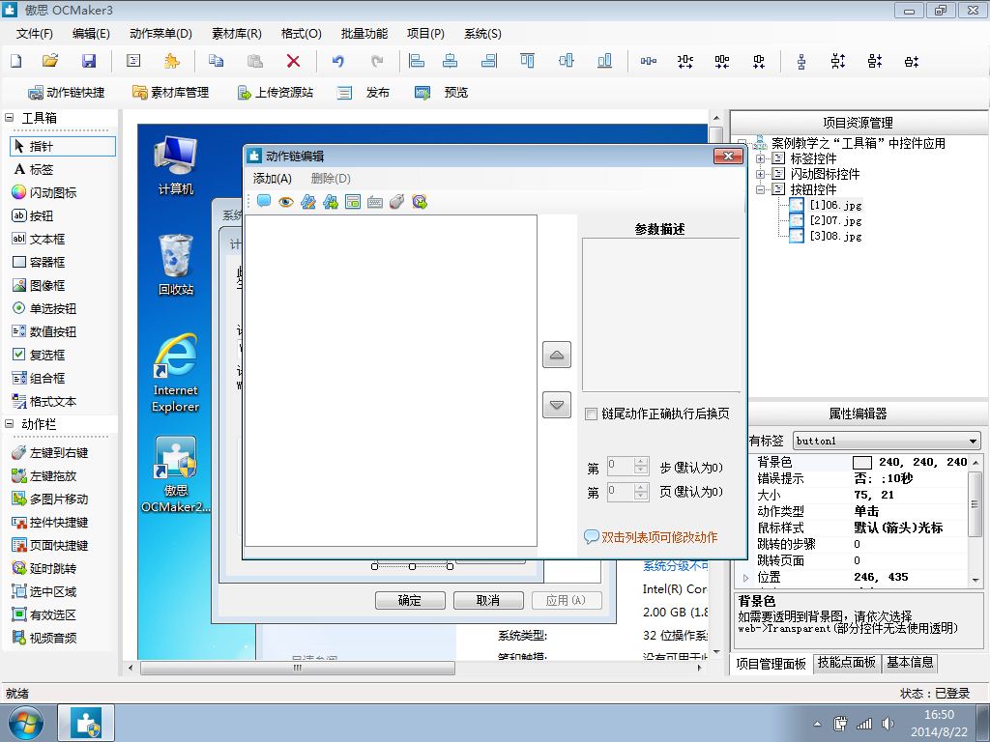Select the 单选按钮 radio tool
990x742 pixels.
(x=44, y=308)
